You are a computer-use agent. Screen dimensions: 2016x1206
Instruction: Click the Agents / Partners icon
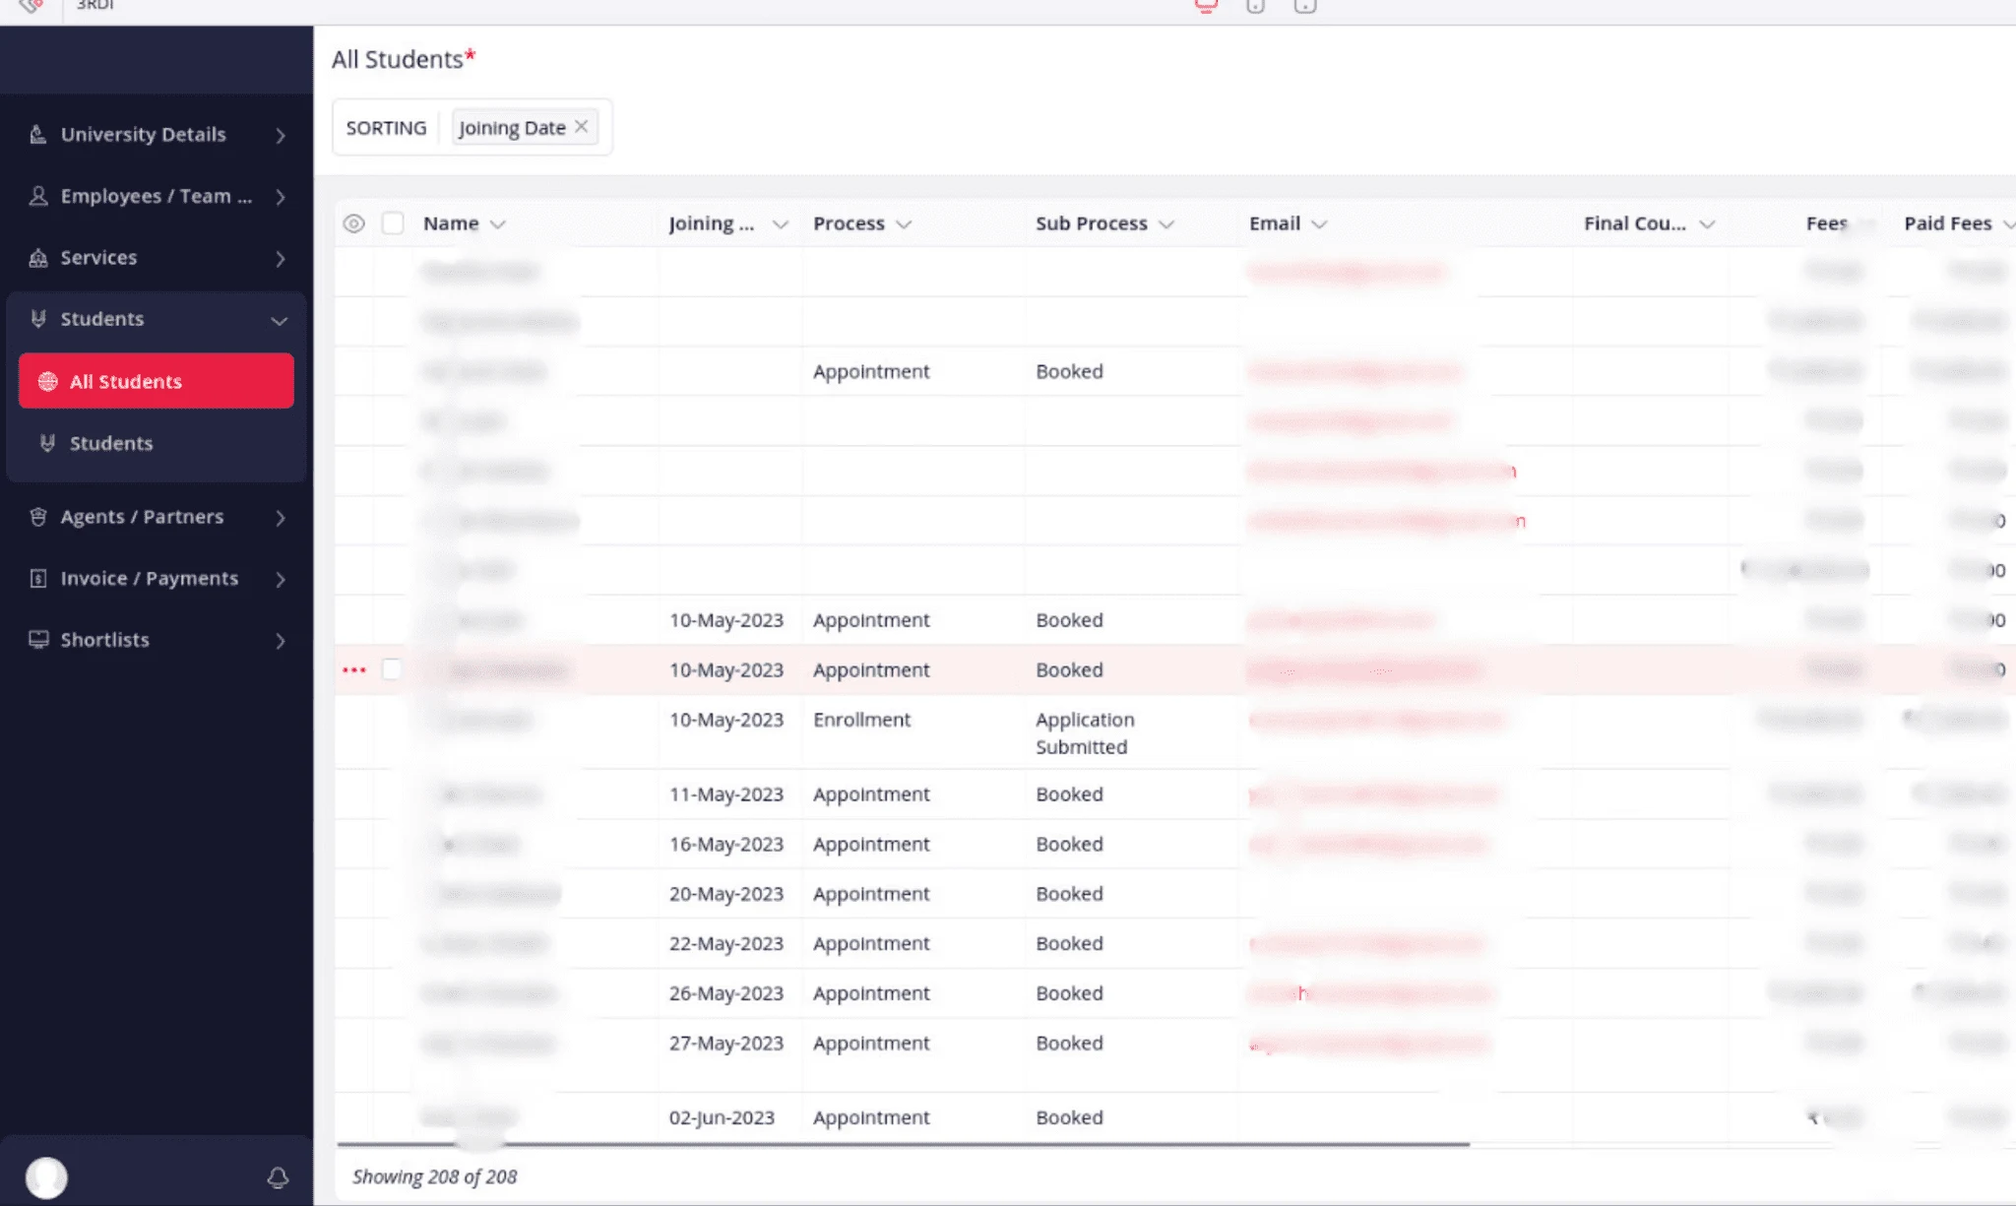[x=37, y=517]
